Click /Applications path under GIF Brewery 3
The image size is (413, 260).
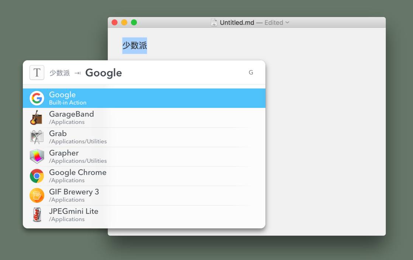[67, 200]
